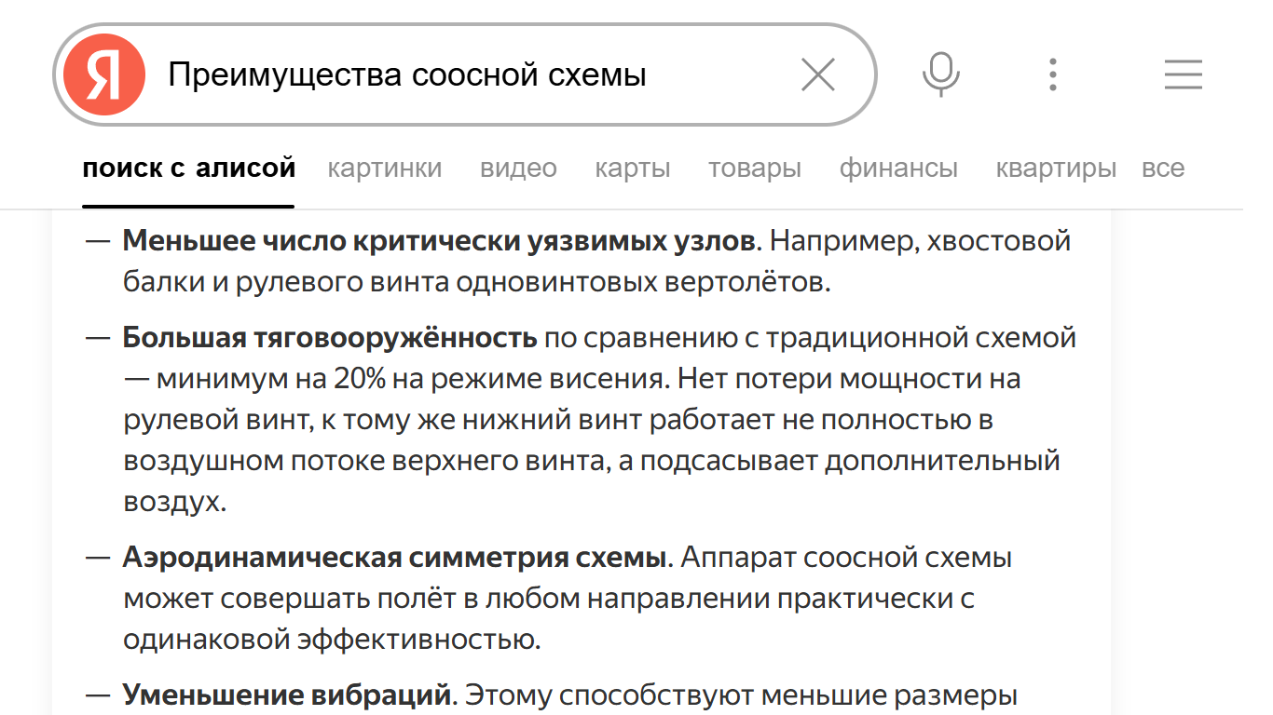
Task: Switch to the "финансы" tab
Action: click(897, 169)
